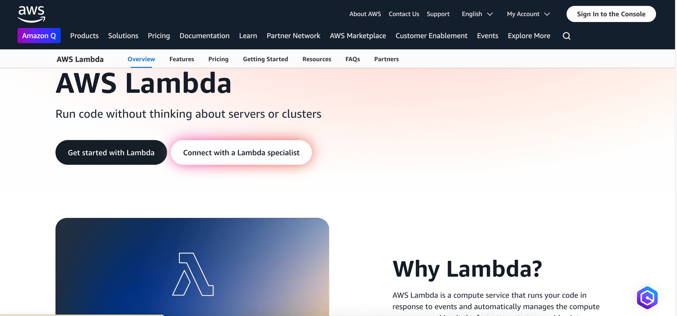Open the Partner Network menu
Image resolution: width=677 pixels, height=316 pixels.
(293, 36)
